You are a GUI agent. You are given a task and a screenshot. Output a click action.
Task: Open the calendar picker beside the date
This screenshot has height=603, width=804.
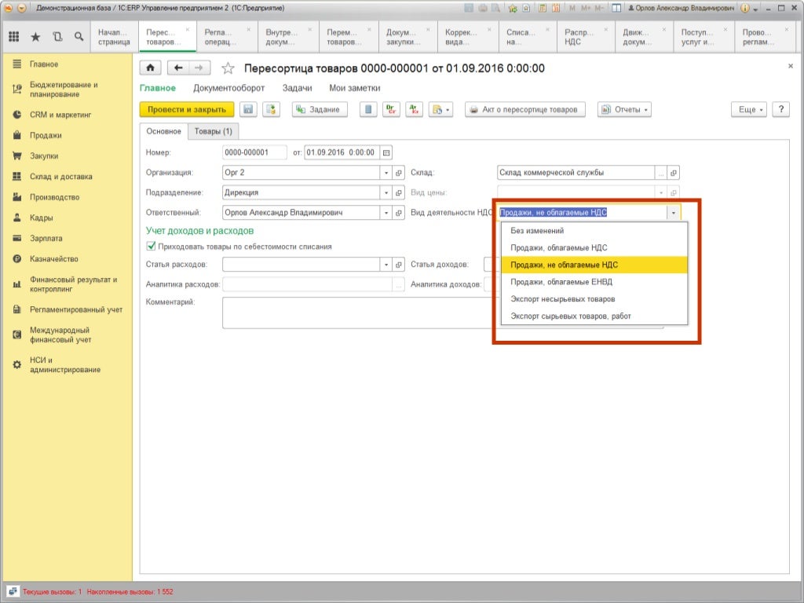coord(386,152)
